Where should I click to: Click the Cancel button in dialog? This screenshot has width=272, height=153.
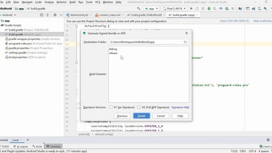(161, 116)
